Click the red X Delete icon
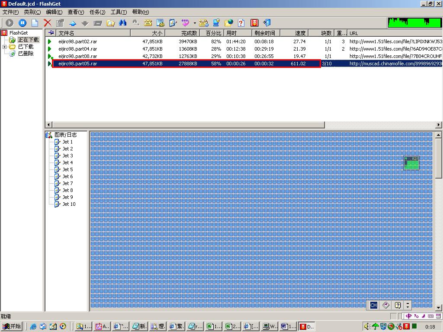The image size is (443, 332). (48, 23)
